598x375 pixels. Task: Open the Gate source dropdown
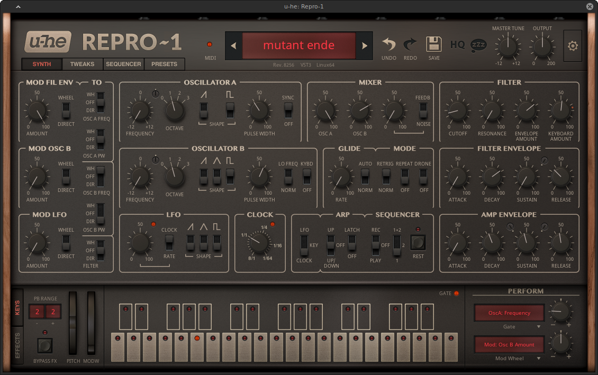pos(509,326)
